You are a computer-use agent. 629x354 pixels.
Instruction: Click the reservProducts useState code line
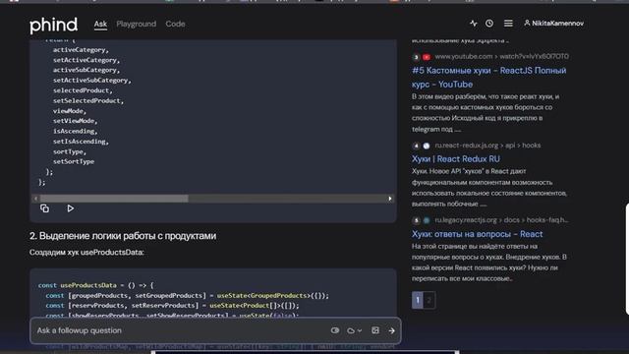pyautogui.click(x=173, y=306)
